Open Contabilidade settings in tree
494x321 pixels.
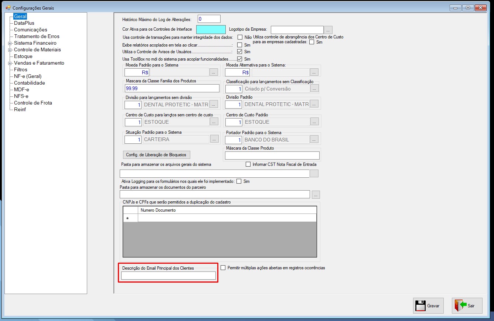(30, 83)
